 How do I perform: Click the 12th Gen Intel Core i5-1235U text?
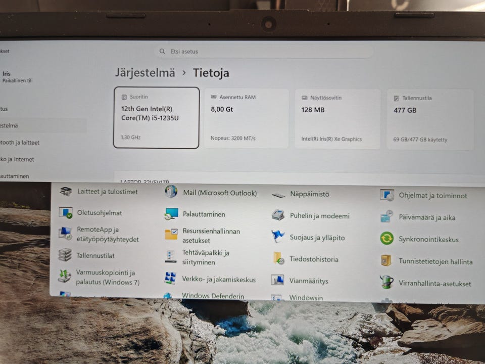click(x=150, y=113)
